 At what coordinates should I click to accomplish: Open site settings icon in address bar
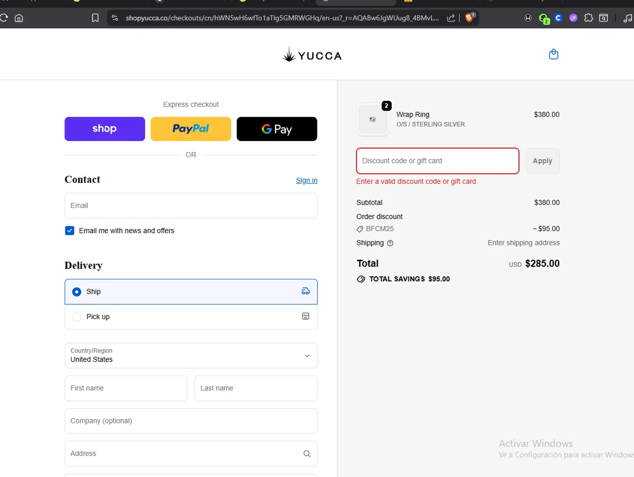[x=115, y=18]
